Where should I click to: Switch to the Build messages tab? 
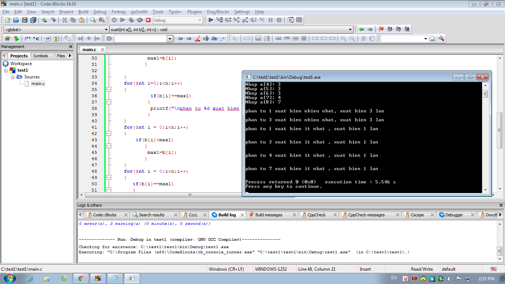(268, 215)
